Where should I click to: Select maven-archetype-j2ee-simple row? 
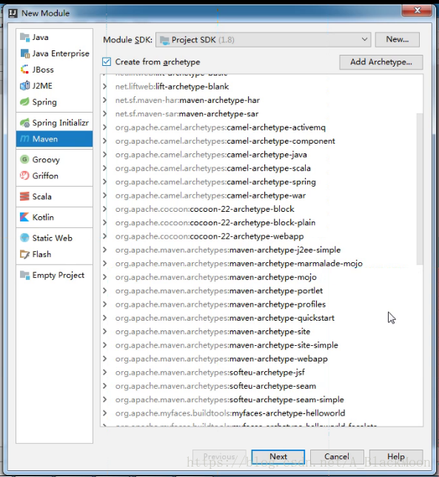click(x=261, y=250)
